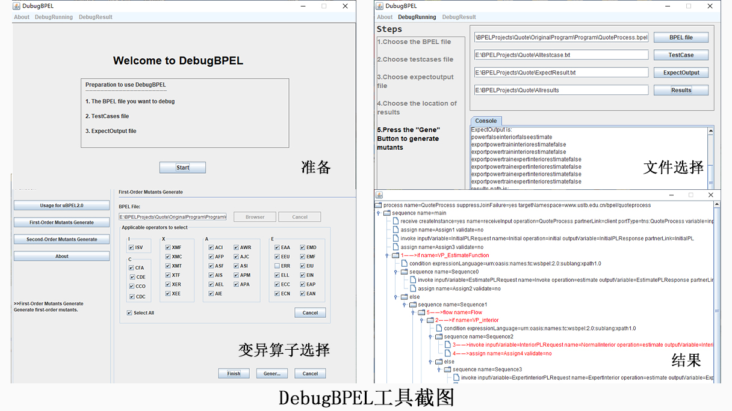Collapse the 2 if name=VP_interior node handle
Image resolution: width=732 pixels, height=411 pixels.
pos(422,320)
